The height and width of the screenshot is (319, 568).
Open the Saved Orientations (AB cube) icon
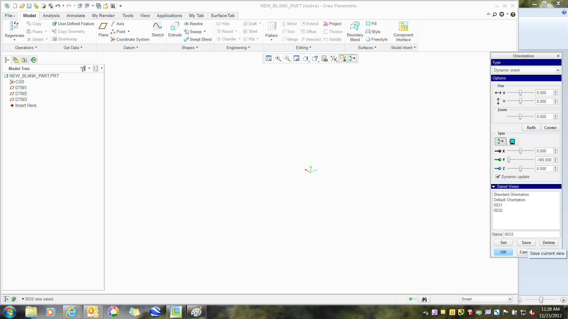click(315, 58)
